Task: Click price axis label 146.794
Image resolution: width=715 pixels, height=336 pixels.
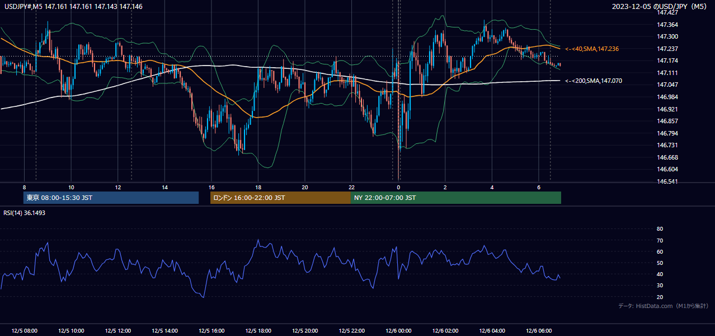Action: (667, 133)
